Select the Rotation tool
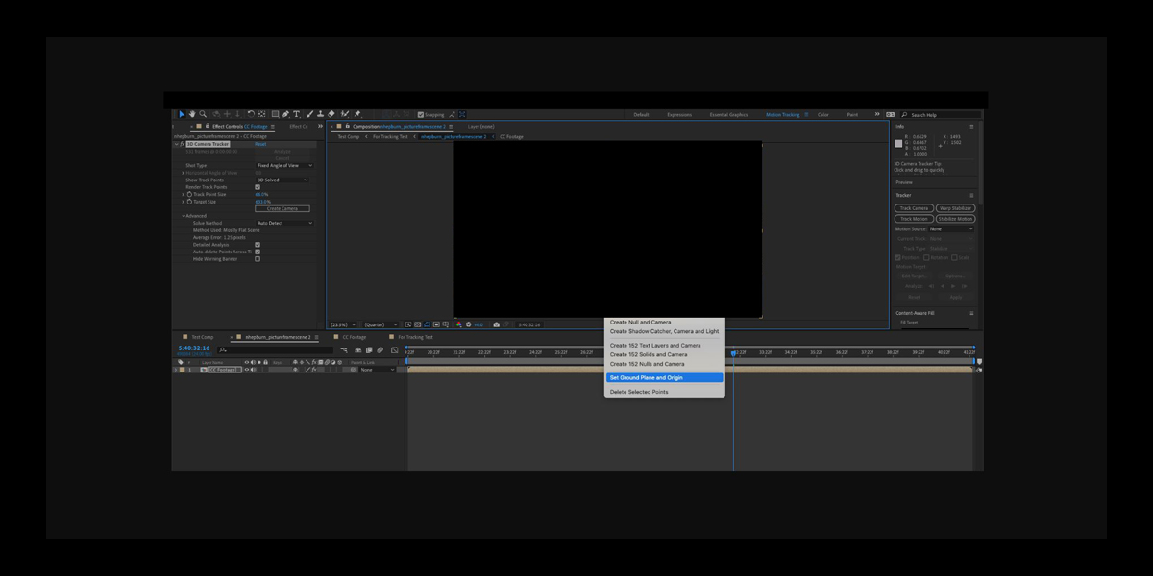1153x576 pixels. [x=251, y=114]
